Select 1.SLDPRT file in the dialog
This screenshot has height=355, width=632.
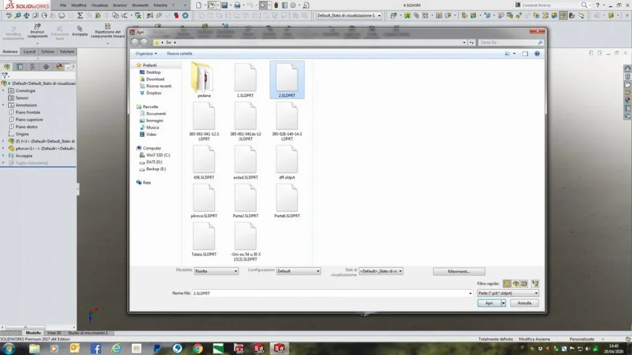pos(245,80)
